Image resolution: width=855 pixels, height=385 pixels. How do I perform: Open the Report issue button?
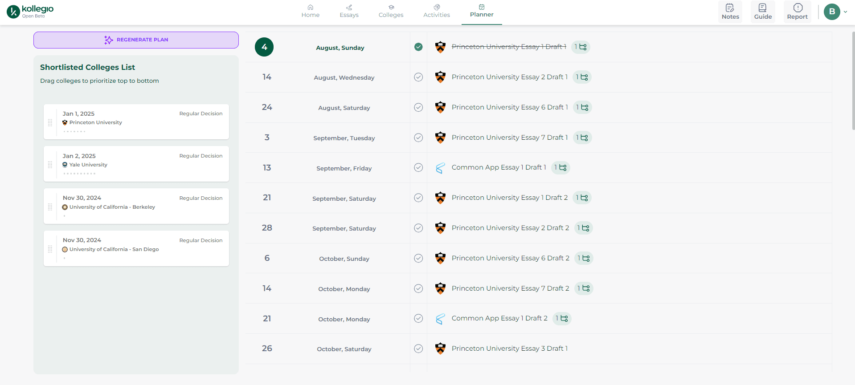pyautogui.click(x=797, y=12)
